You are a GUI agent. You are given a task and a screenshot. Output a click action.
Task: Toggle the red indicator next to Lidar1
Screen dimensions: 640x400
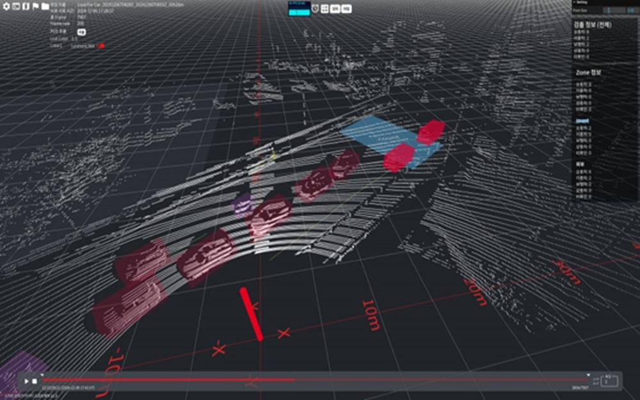point(101,45)
